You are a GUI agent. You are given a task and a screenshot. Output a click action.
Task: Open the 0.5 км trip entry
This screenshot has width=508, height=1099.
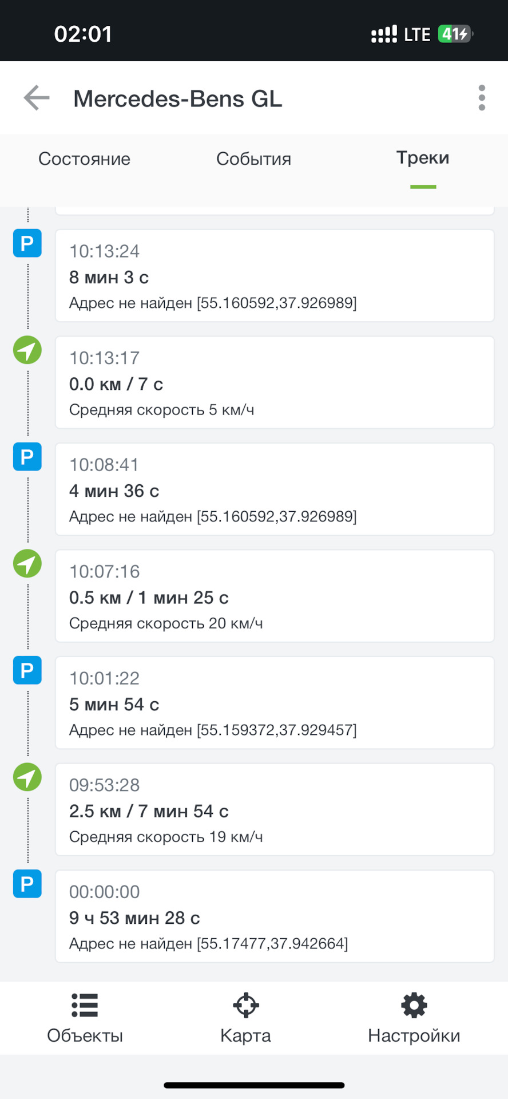point(275,596)
